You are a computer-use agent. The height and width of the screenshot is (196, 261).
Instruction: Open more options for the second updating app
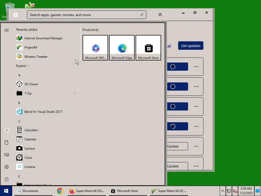(196, 87)
